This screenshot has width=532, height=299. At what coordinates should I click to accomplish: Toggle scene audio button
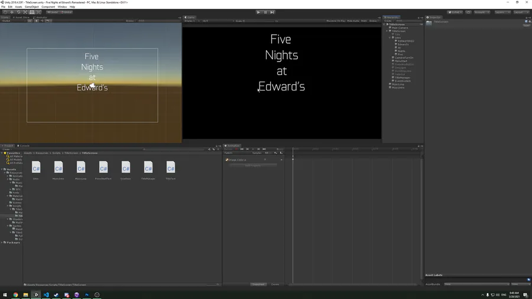42,21
